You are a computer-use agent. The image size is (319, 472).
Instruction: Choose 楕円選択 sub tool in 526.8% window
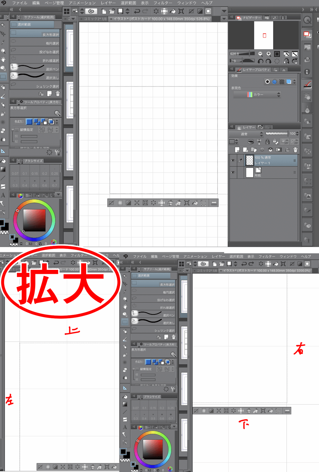point(35,43)
